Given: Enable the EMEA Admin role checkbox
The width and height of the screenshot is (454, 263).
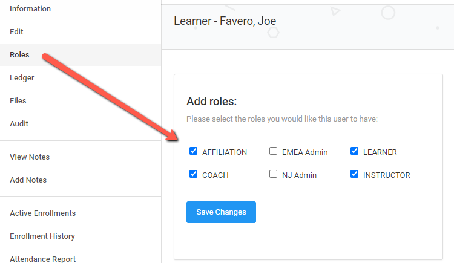Looking at the screenshot, I should pyautogui.click(x=274, y=151).
